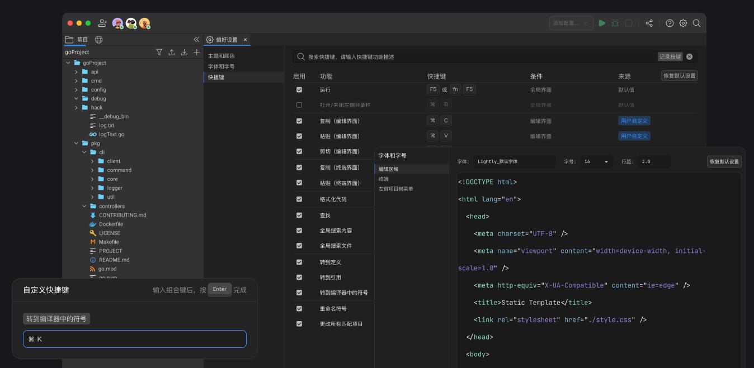Collapse the sidebar with double chevron icon
This screenshot has width=754, height=368.
point(196,40)
